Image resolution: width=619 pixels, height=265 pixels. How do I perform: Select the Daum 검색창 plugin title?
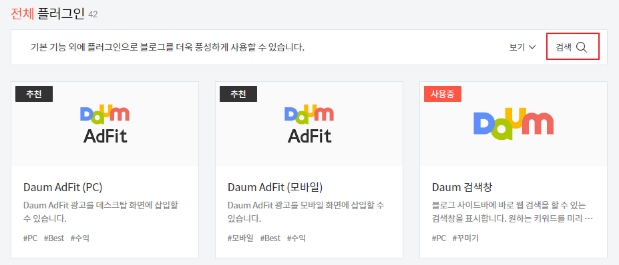pyautogui.click(x=462, y=187)
